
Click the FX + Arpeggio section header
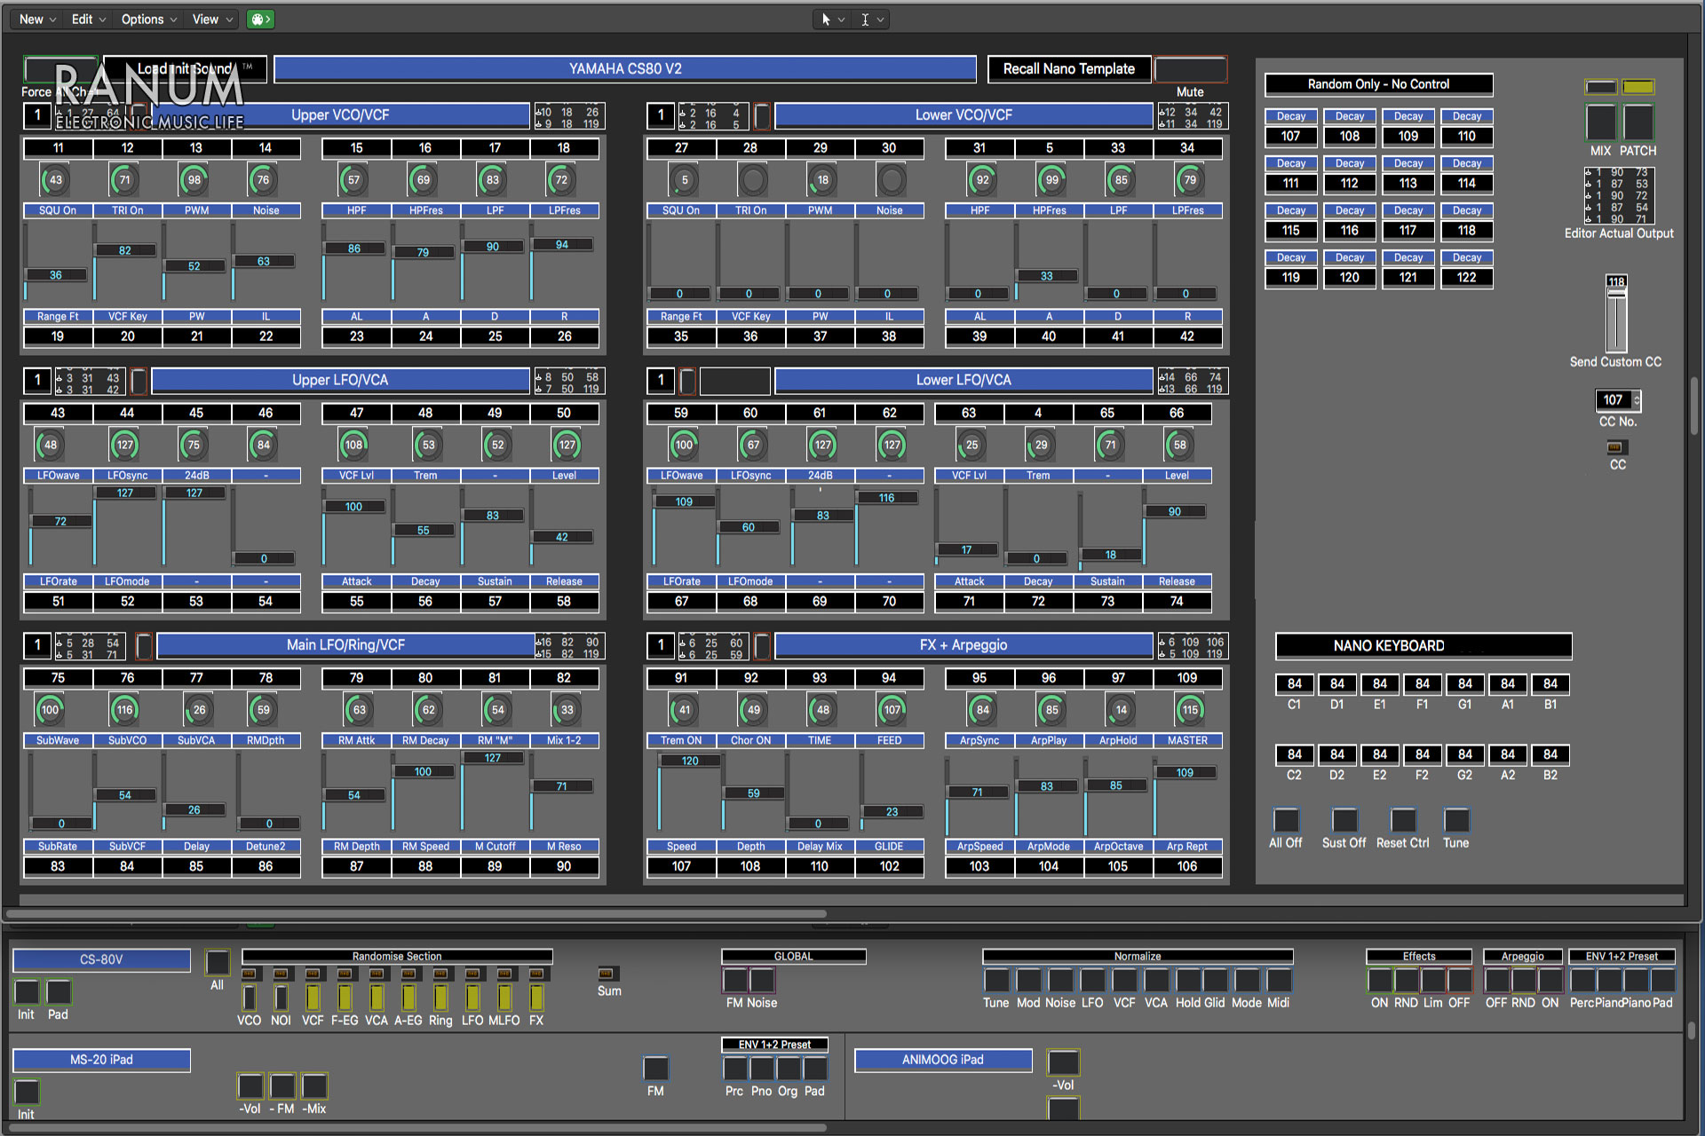click(964, 645)
